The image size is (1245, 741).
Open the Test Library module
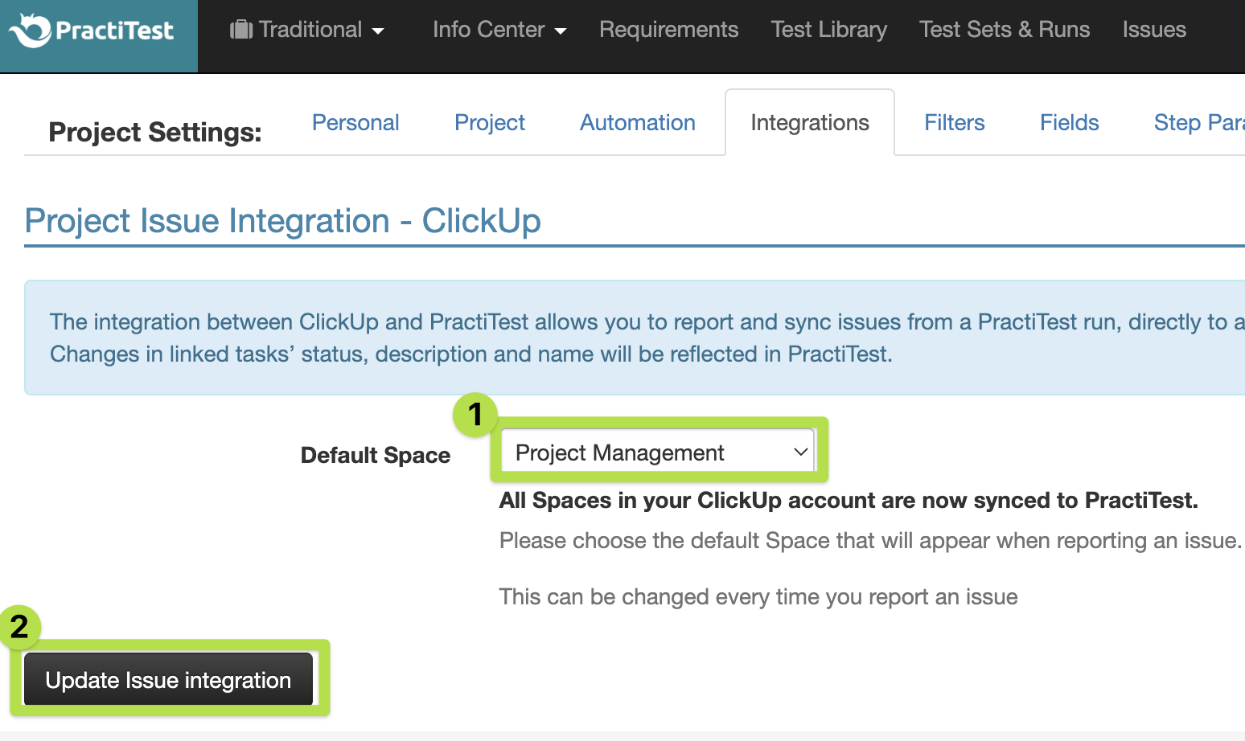coord(828,30)
